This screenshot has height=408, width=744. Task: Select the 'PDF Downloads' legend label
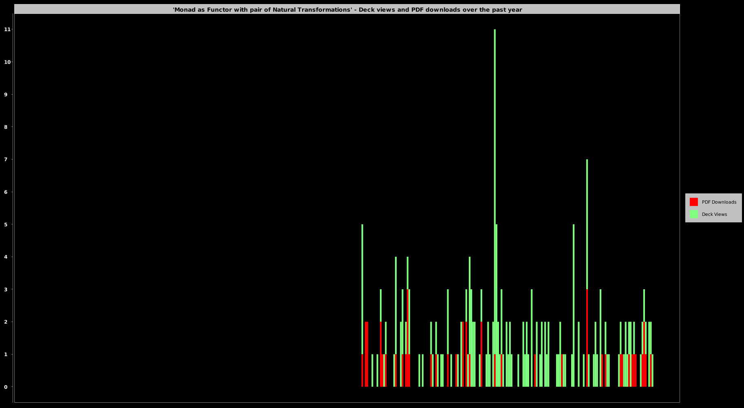point(719,202)
